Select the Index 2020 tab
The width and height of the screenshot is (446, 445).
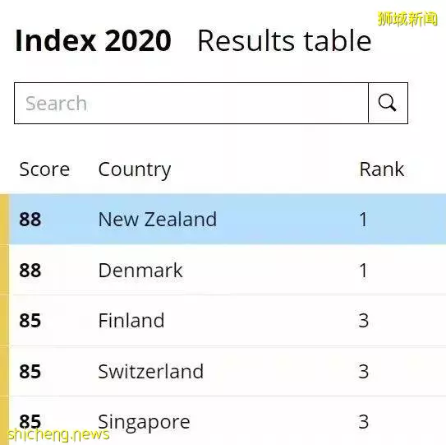[x=93, y=41]
